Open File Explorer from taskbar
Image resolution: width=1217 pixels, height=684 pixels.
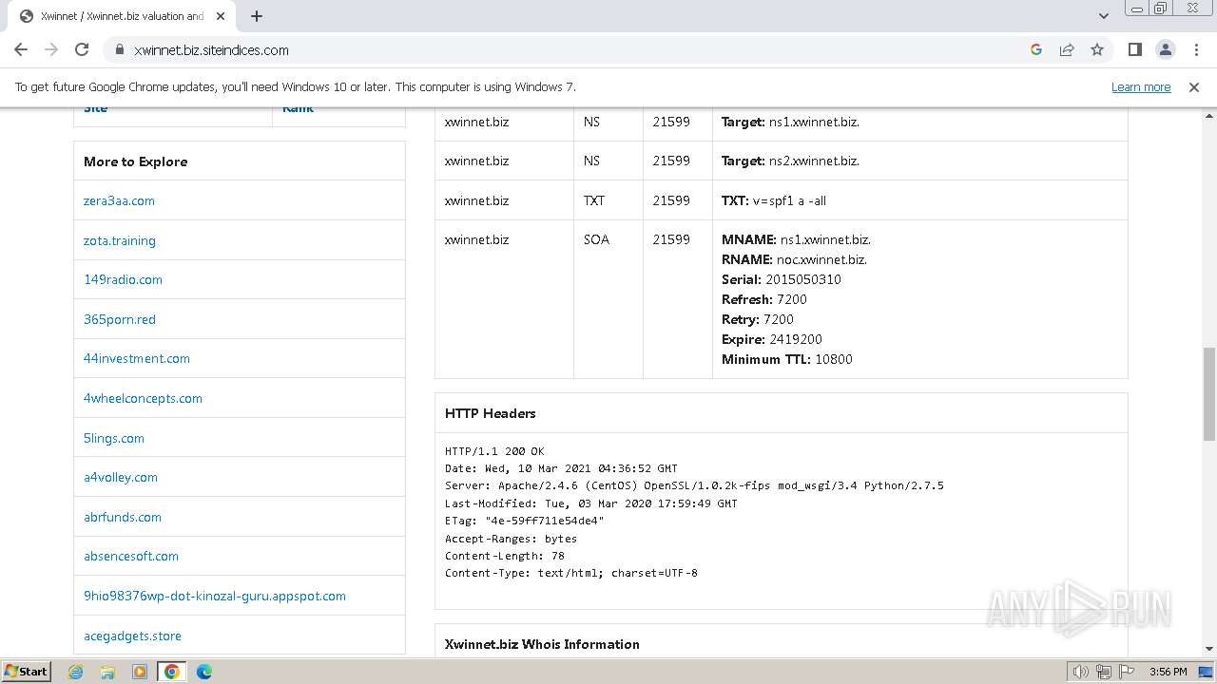(107, 672)
